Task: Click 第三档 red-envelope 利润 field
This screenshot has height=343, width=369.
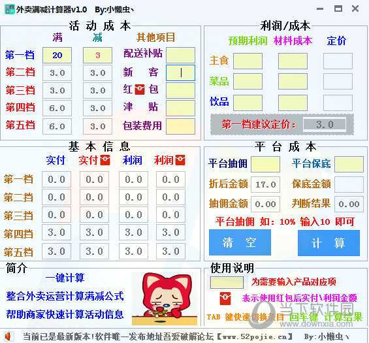Action: click(x=171, y=215)
